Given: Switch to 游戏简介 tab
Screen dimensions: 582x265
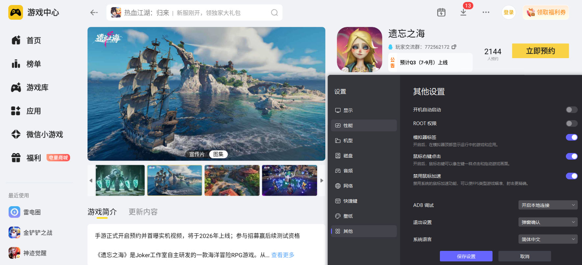Looking at the screenshot, I should [x=102, y=212].
